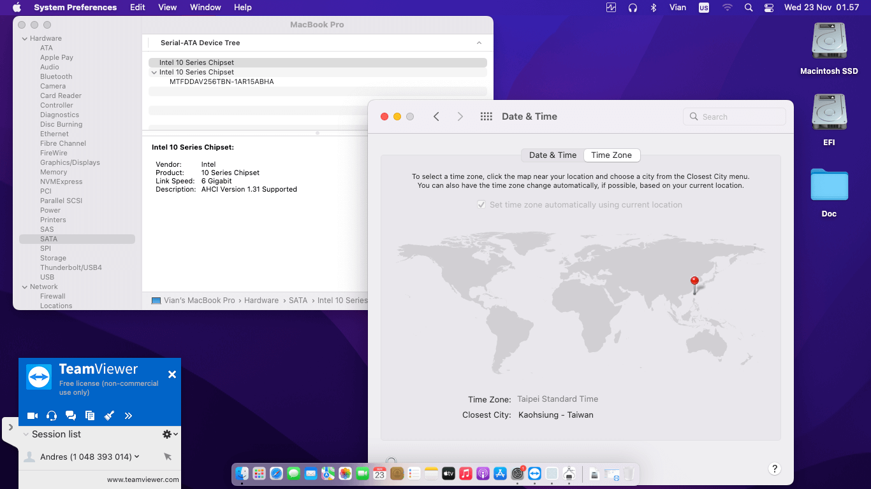Open the Session list gear options menu
The width and height of the screenshot is (871, 489).
(170, 434)
